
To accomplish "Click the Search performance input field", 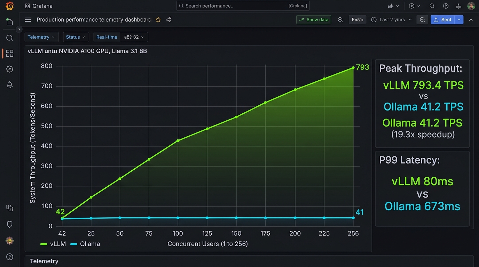I will (x=243, y=6).
